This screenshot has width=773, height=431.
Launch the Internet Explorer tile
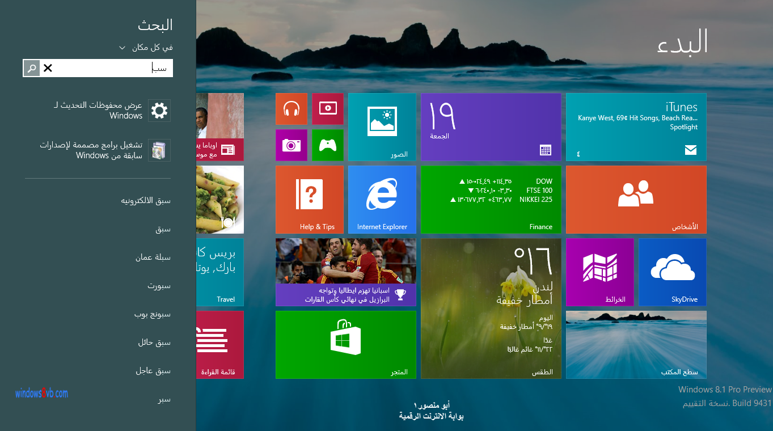pos(382,200)
